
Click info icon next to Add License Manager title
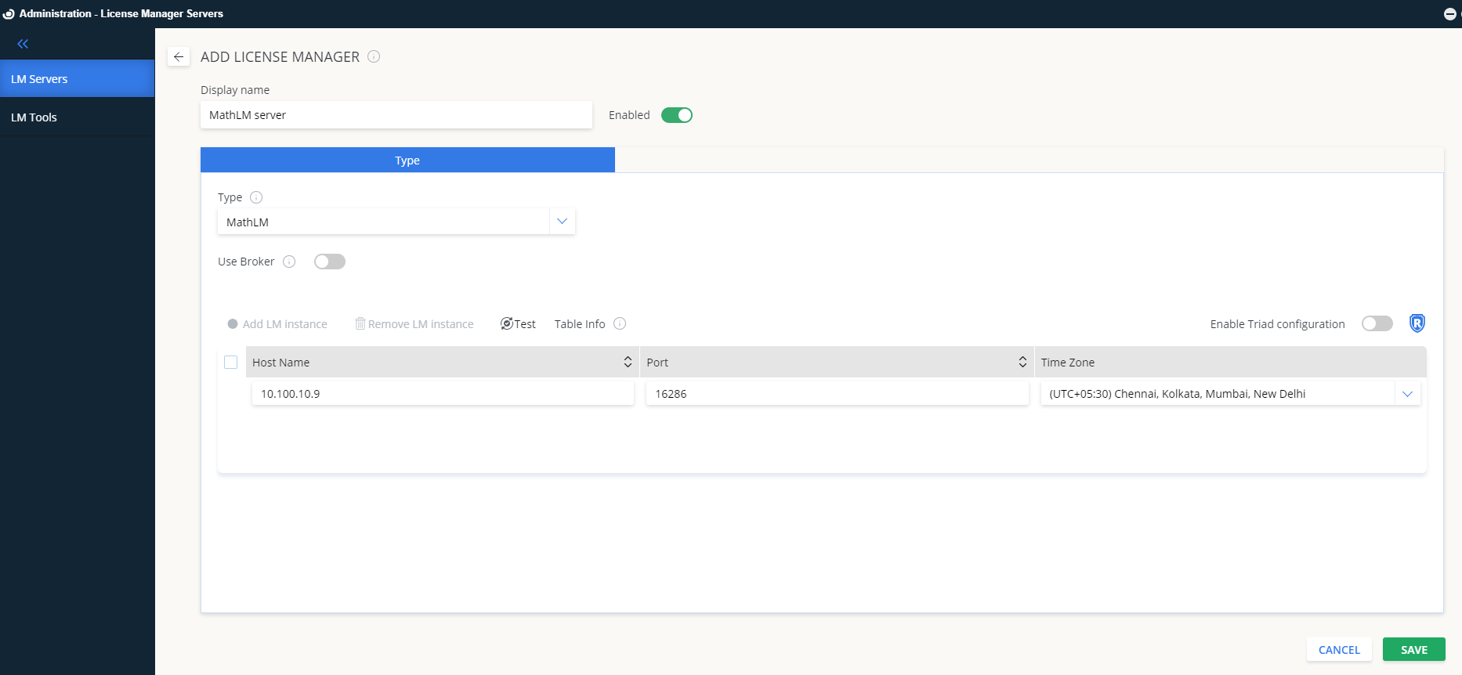pos(374,56)
